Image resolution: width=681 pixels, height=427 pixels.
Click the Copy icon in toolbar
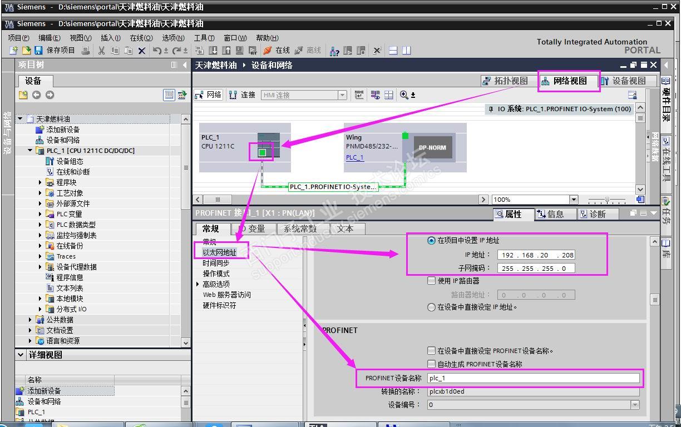[x=115, y=50]
